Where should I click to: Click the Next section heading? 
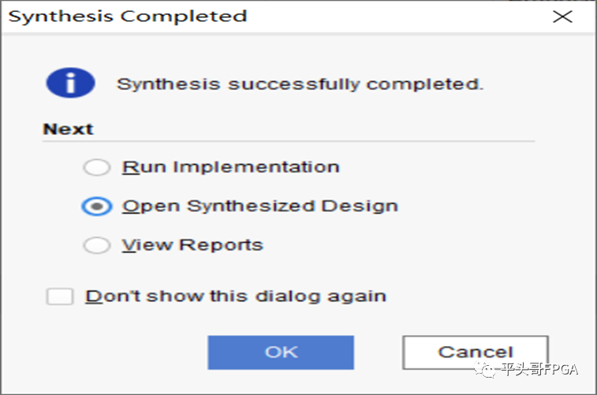[x=68, y=129]
